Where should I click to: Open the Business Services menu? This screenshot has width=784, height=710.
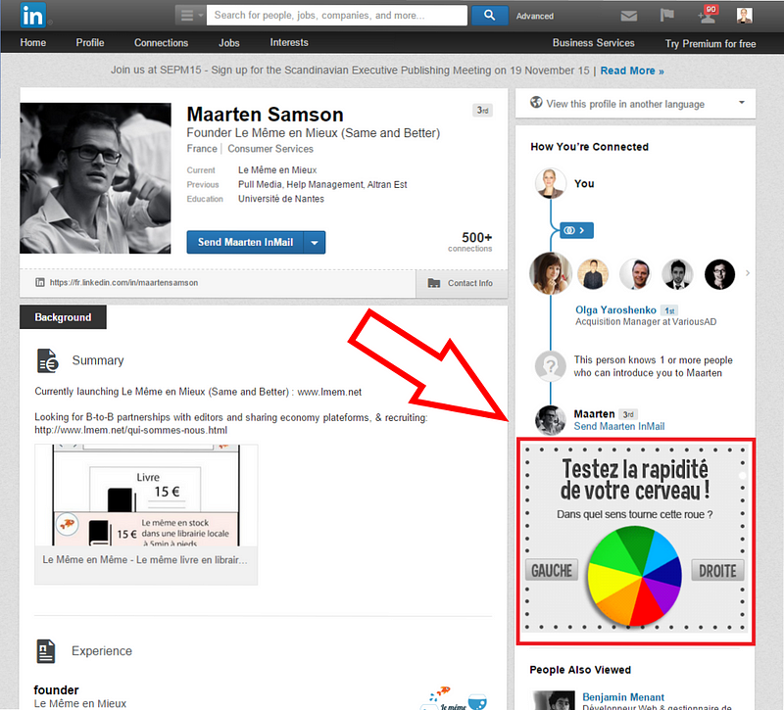pyautogui.click(x=594, y=43)
